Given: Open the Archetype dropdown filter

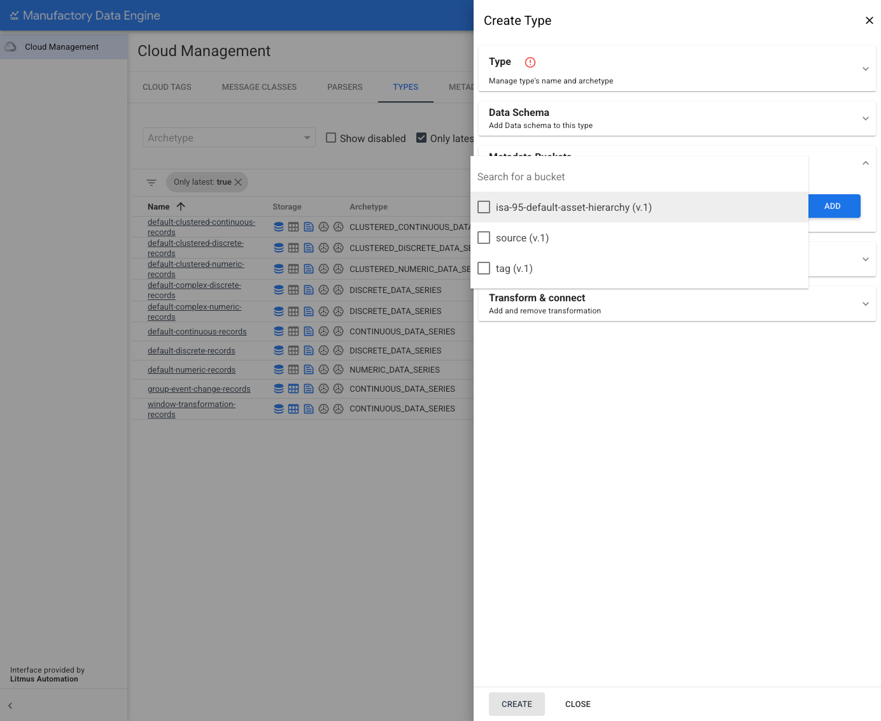Looking at the screenshot, I should [x=229, y=138].
